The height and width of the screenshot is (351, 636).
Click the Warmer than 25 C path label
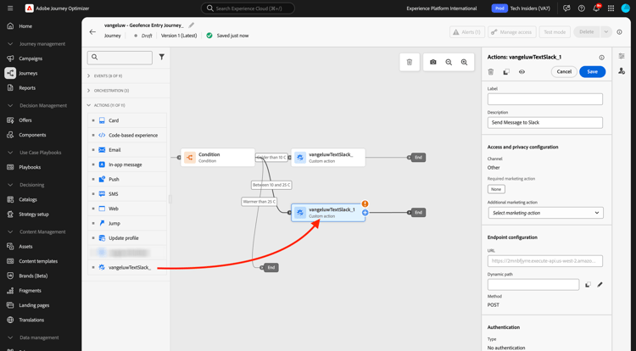(259, 202)
